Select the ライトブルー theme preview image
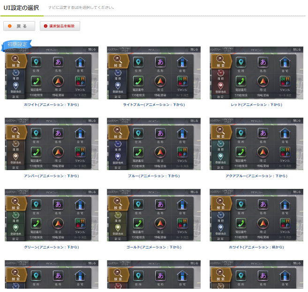The image size is (308, 292). tap(153, 73)
